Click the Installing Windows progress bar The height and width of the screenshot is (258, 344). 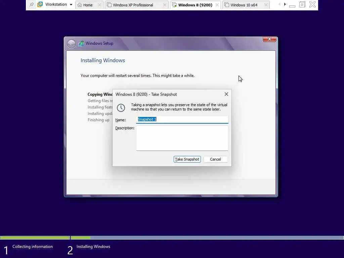[x=207, y=238]
